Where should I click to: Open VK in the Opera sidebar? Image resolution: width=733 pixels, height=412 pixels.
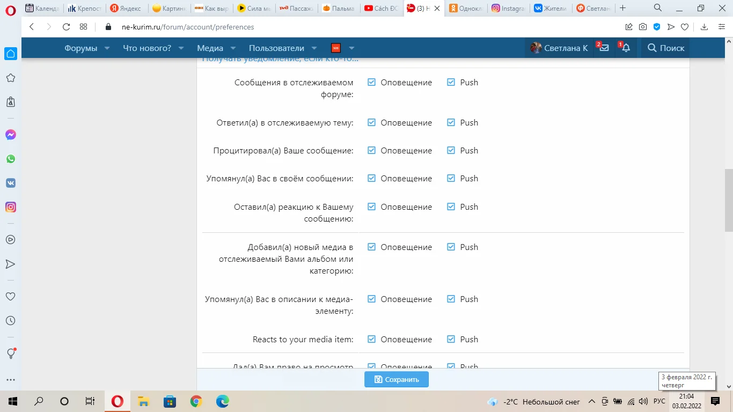11,183
